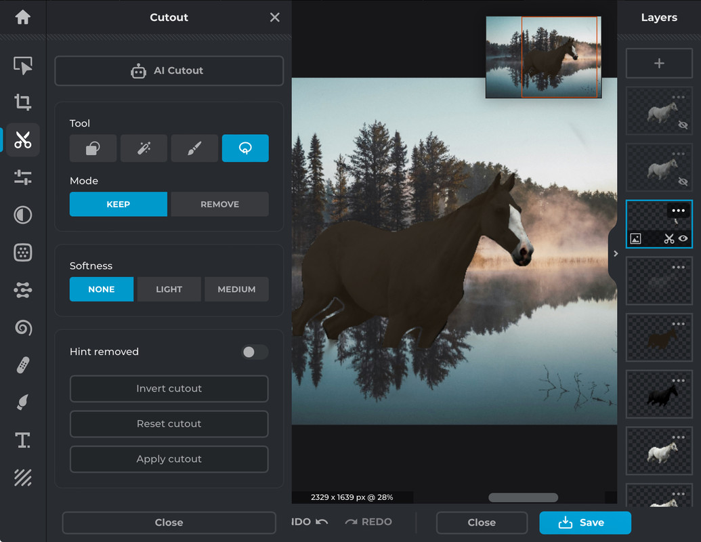Open options menu of brown horse layer
Image resolution: width=701 pixels, height=542 pixels.
[x=678, y=324]
